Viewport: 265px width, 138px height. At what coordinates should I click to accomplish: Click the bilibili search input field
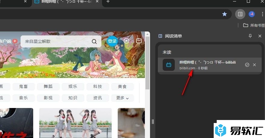(x=56, y=41)
